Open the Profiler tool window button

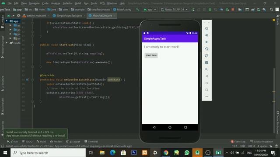(56, 141)
